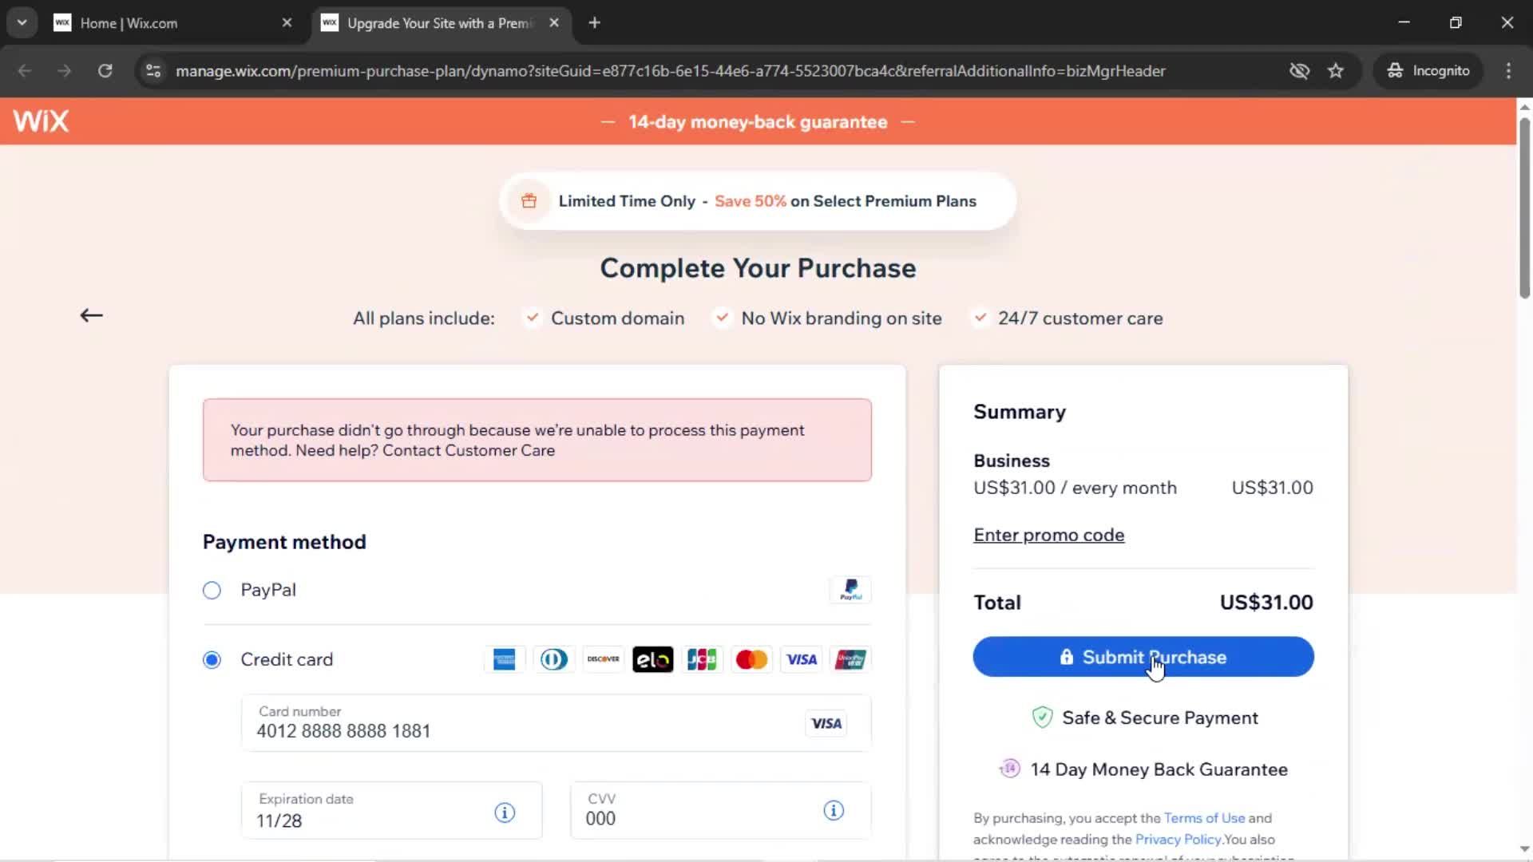Click the Diners Club card icon

[553, 659]
